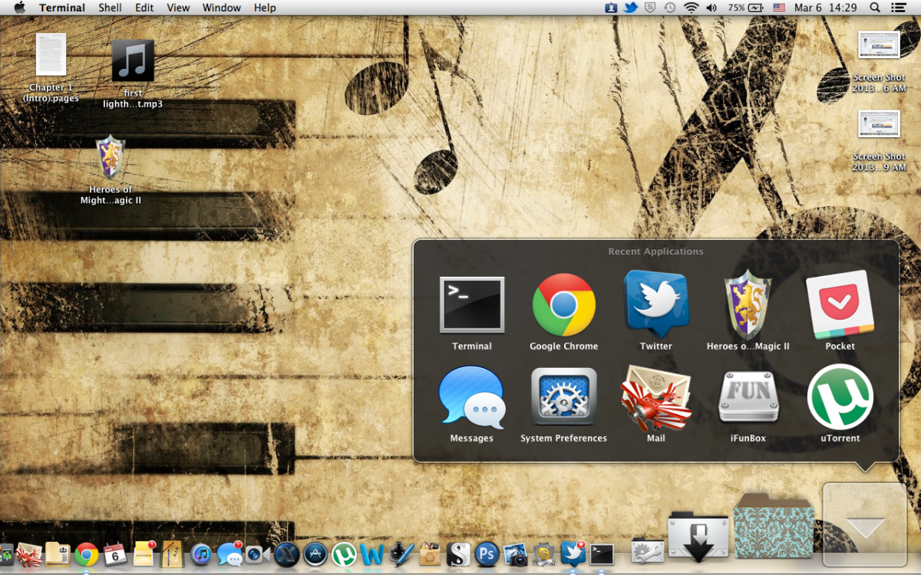
Task: Open the Terminal application menu
Action: click(62, 8)
